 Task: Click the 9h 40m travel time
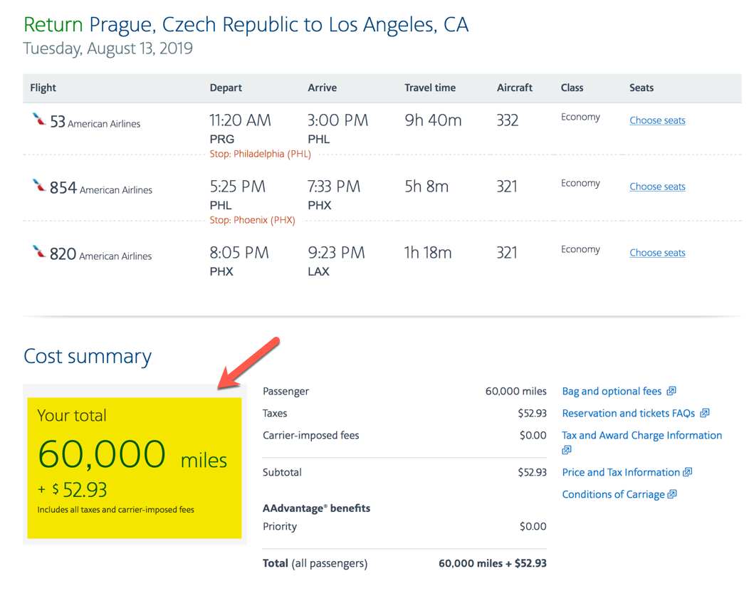point(433,120)
